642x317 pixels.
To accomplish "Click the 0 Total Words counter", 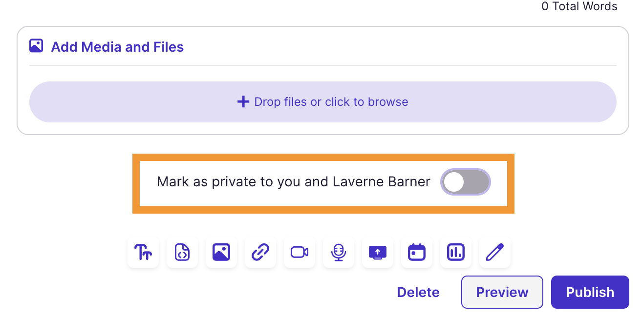I will (579, 7).
